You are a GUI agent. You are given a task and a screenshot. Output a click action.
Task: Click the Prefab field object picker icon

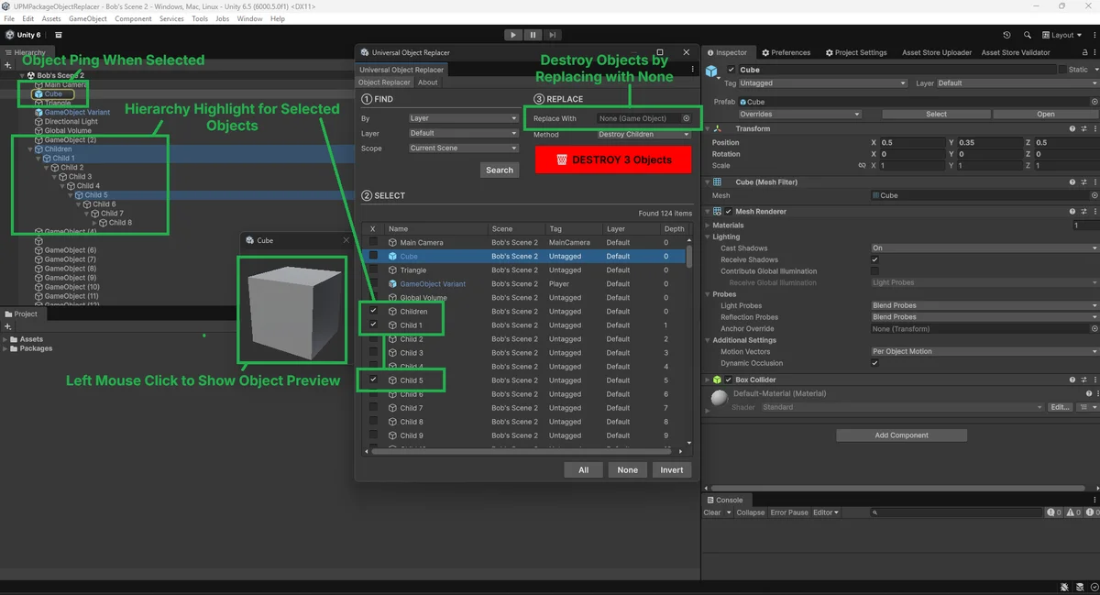click(1094, 102)
